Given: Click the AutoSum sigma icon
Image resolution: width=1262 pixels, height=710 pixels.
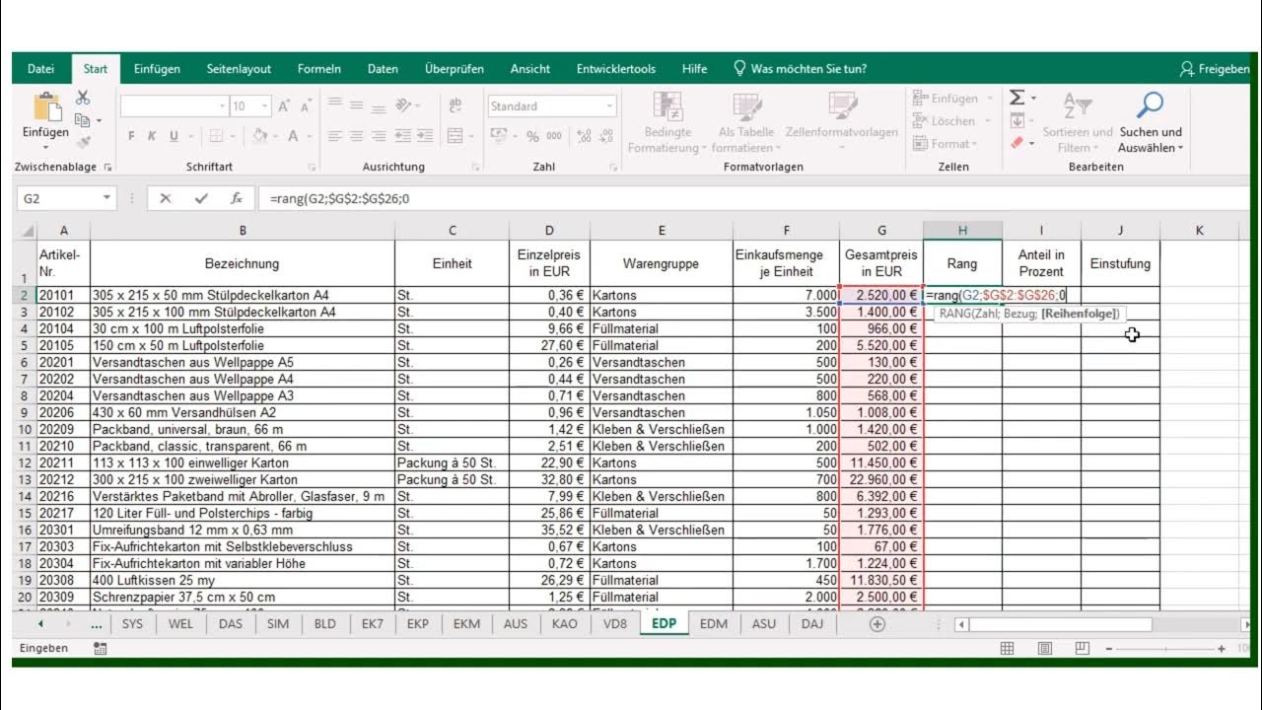Looking at the screenshot, I should (1017, 98).
